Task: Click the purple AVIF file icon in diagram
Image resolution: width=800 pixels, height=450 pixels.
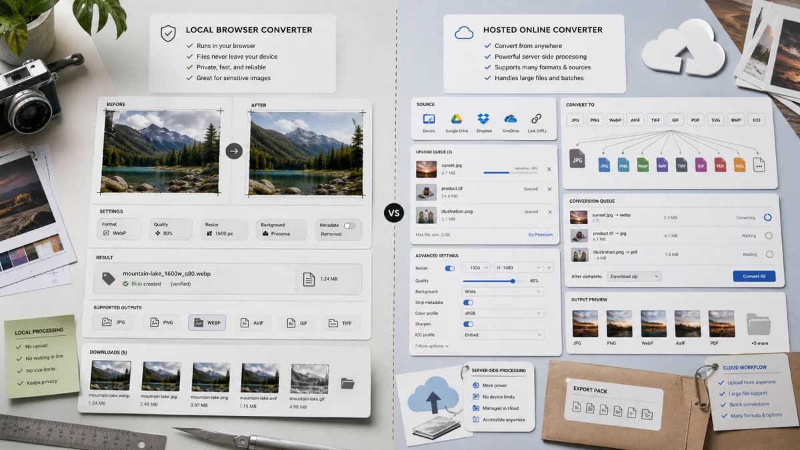Action: [662, 165]
